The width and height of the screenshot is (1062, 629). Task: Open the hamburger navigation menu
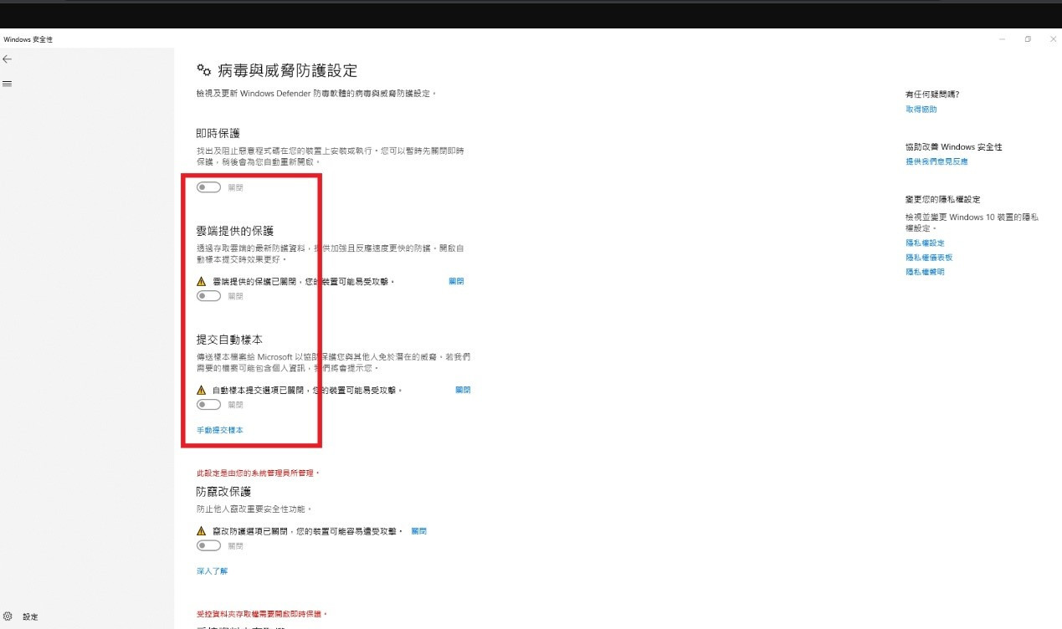click(8, 84)
